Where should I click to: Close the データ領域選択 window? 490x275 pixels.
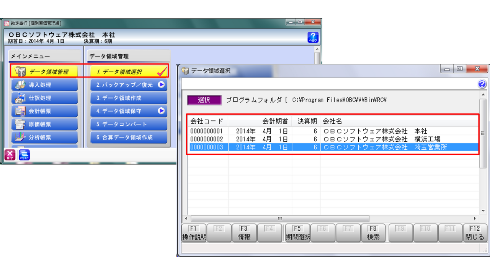477,70
